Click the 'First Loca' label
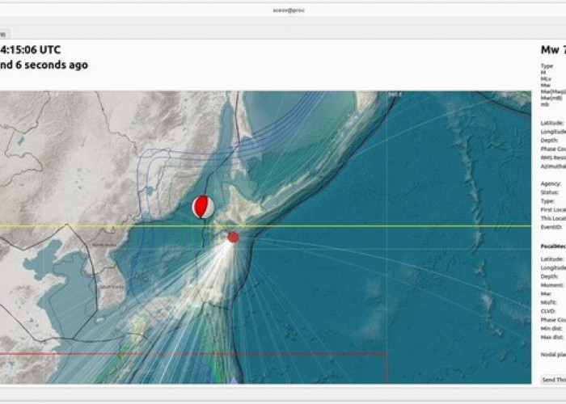 coord(553,209)
